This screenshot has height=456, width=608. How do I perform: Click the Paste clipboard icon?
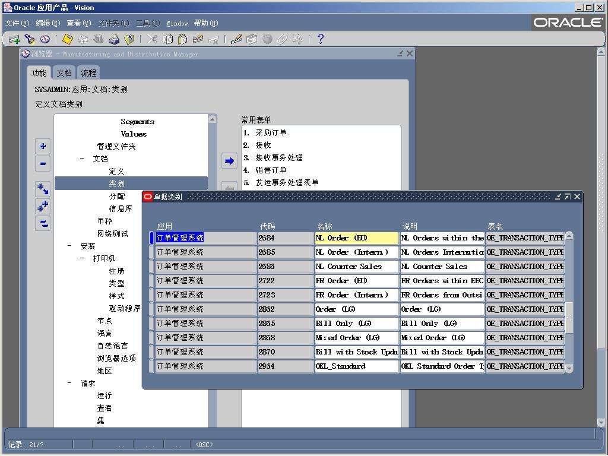183,39
